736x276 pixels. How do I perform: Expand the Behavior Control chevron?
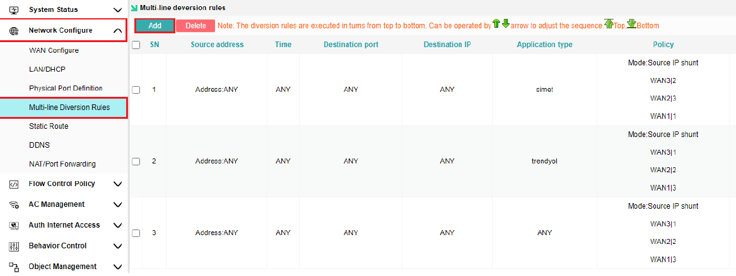(117, 246)
